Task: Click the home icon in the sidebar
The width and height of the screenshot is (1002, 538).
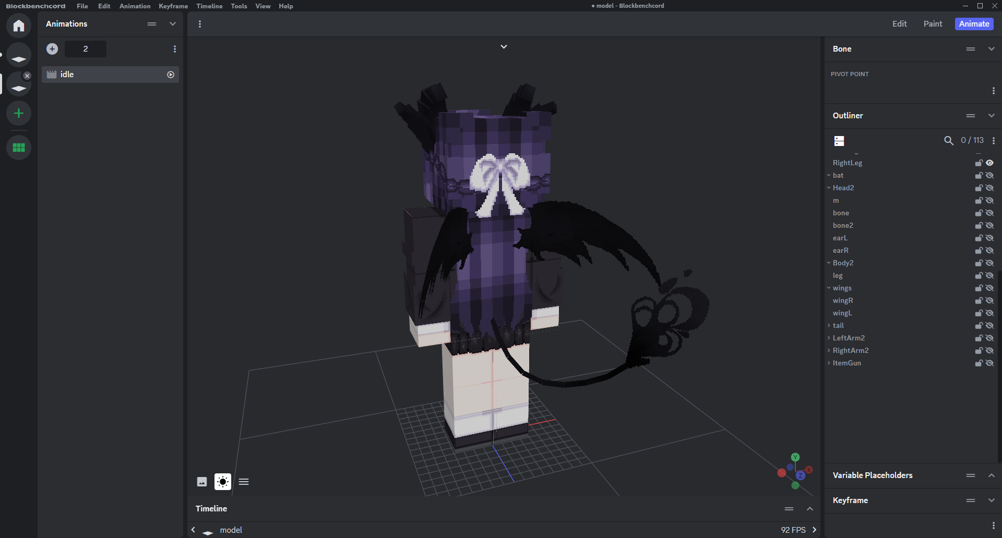Action: point(19,26)
